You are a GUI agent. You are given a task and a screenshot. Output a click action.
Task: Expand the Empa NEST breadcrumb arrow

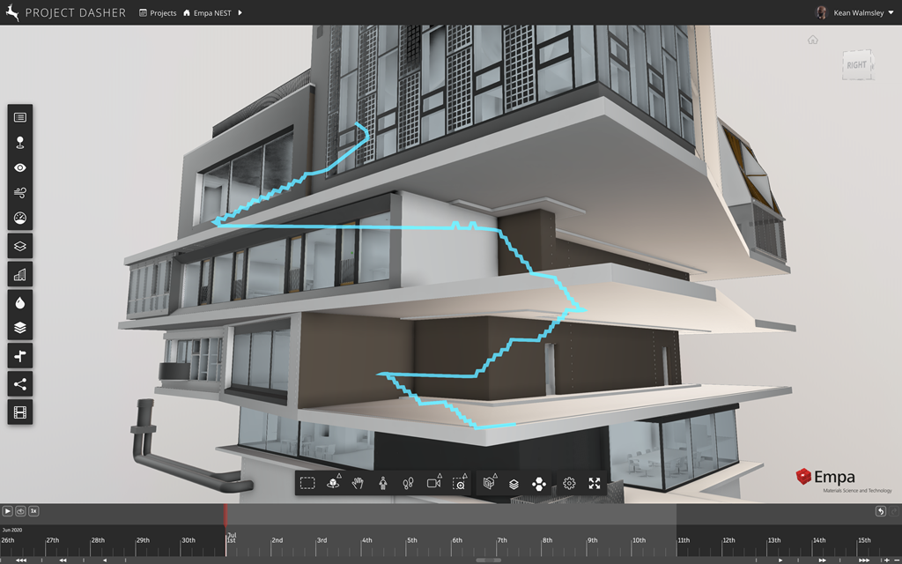240,13
